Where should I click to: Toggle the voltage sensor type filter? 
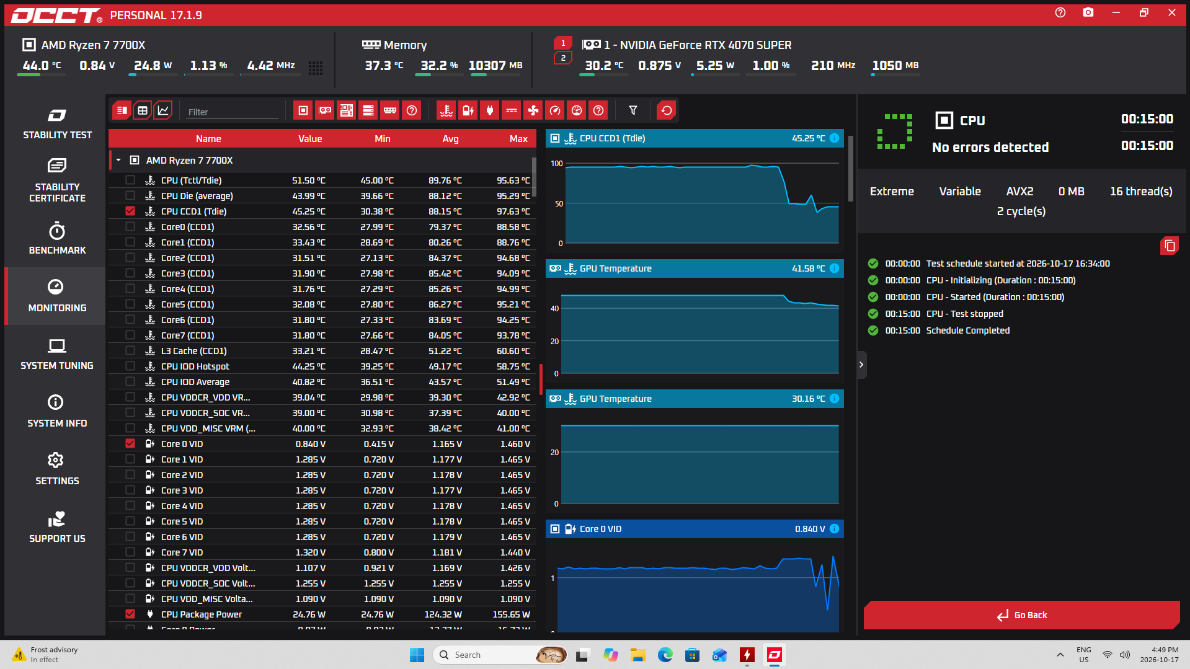tap(468, 111)
